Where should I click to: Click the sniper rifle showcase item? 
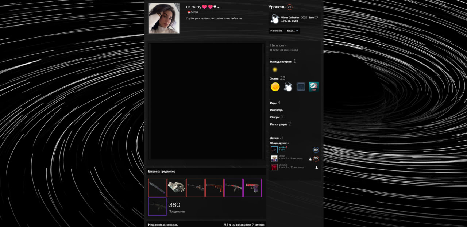[x=196, y=188]
